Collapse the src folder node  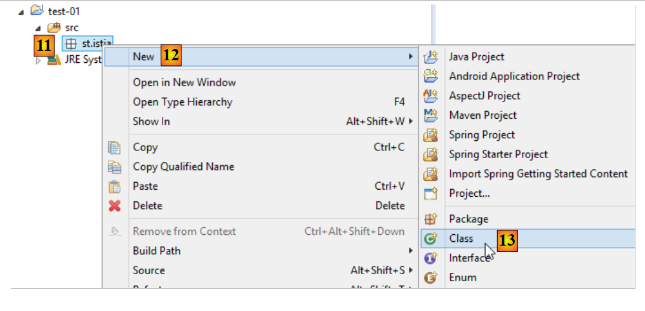pos(37,29)
